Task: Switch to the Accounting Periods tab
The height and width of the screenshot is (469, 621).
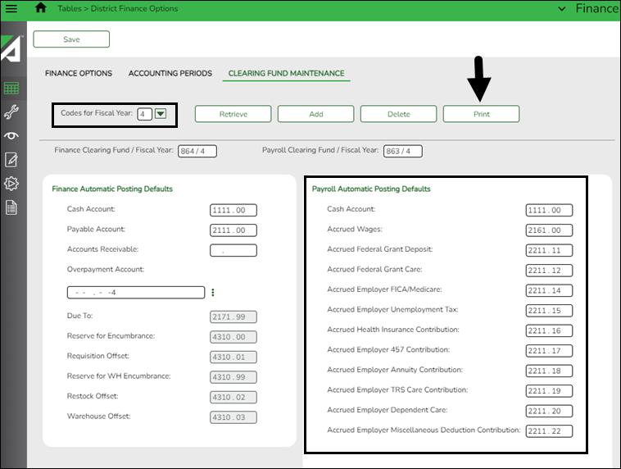Action: pos(170,73)
